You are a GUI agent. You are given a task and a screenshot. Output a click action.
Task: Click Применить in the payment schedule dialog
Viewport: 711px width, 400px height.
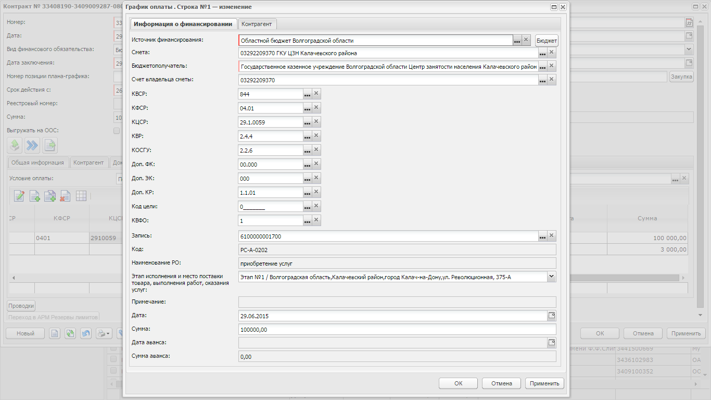(x=544, y=383)
